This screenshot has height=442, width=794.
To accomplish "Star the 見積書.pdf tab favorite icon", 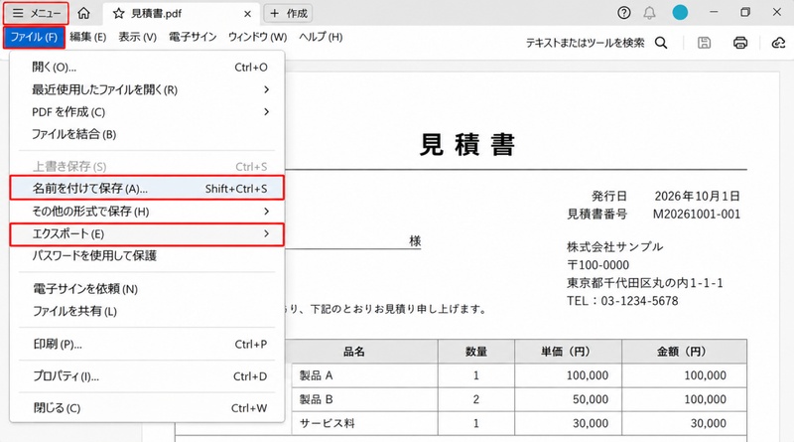I will pos(118,14).
